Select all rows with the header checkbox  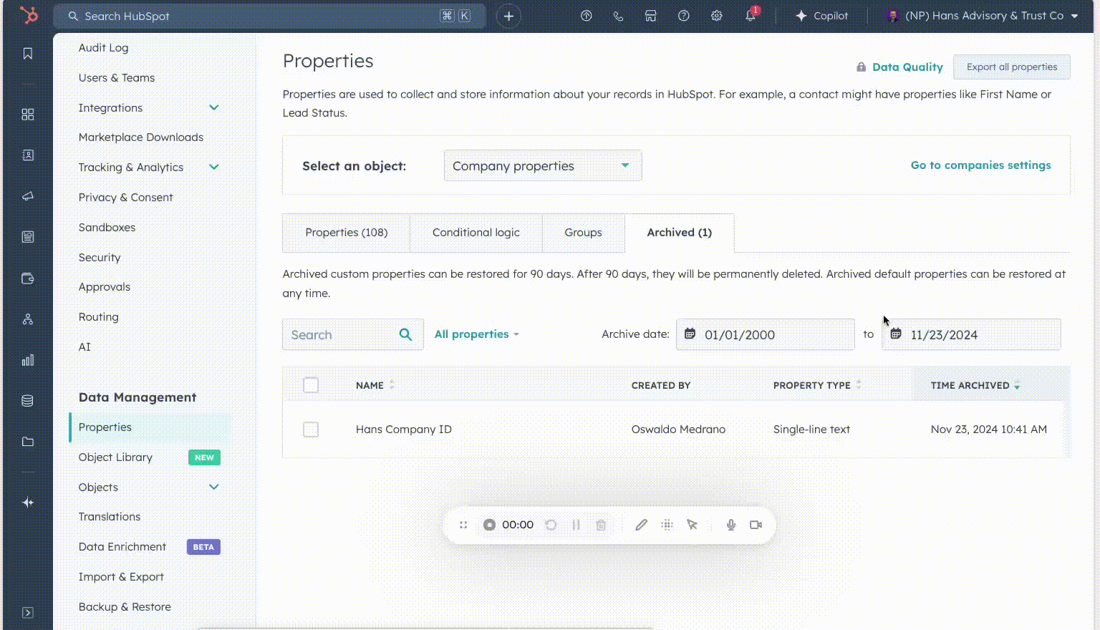coord(311,384)
